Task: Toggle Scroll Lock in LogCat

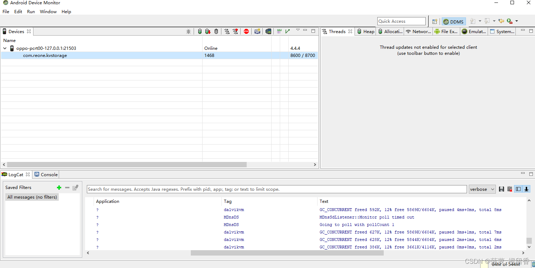Action: click(526, 189)
